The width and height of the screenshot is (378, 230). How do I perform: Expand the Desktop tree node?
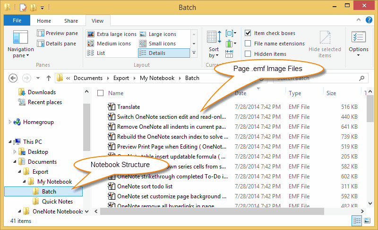click(15, 152)
